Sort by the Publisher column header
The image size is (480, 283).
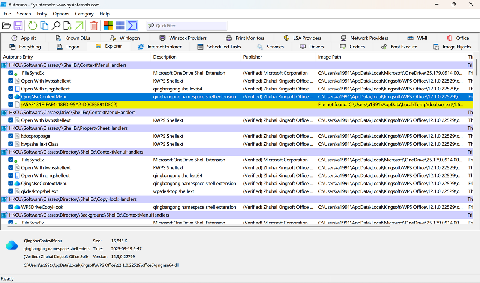click(x=278, y=57)
